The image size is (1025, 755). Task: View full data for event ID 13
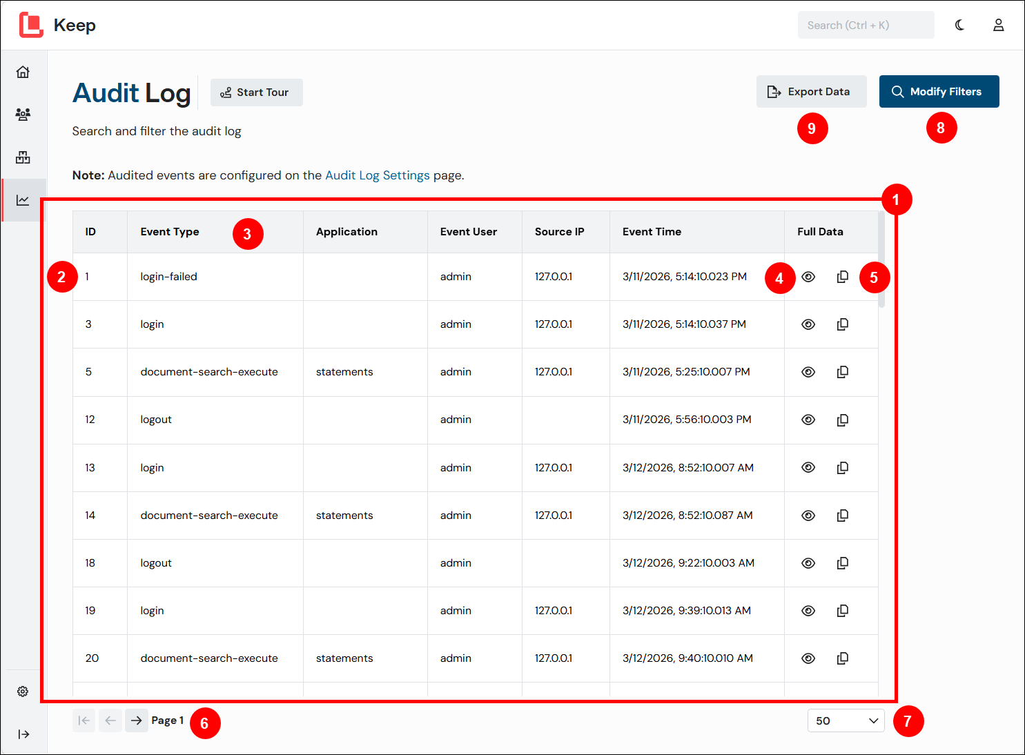tap(808, 467)
